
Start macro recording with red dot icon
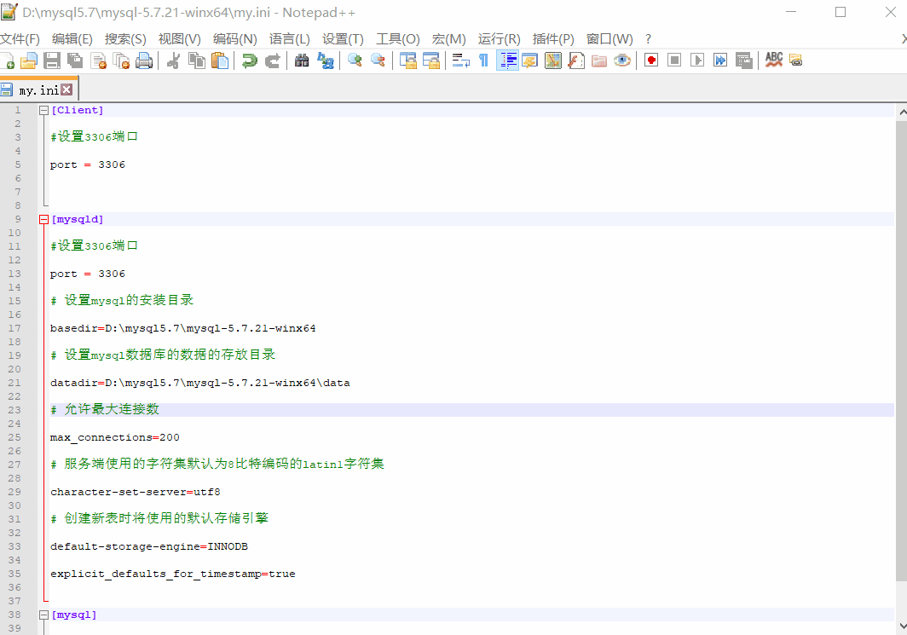[x=651, y=61]
